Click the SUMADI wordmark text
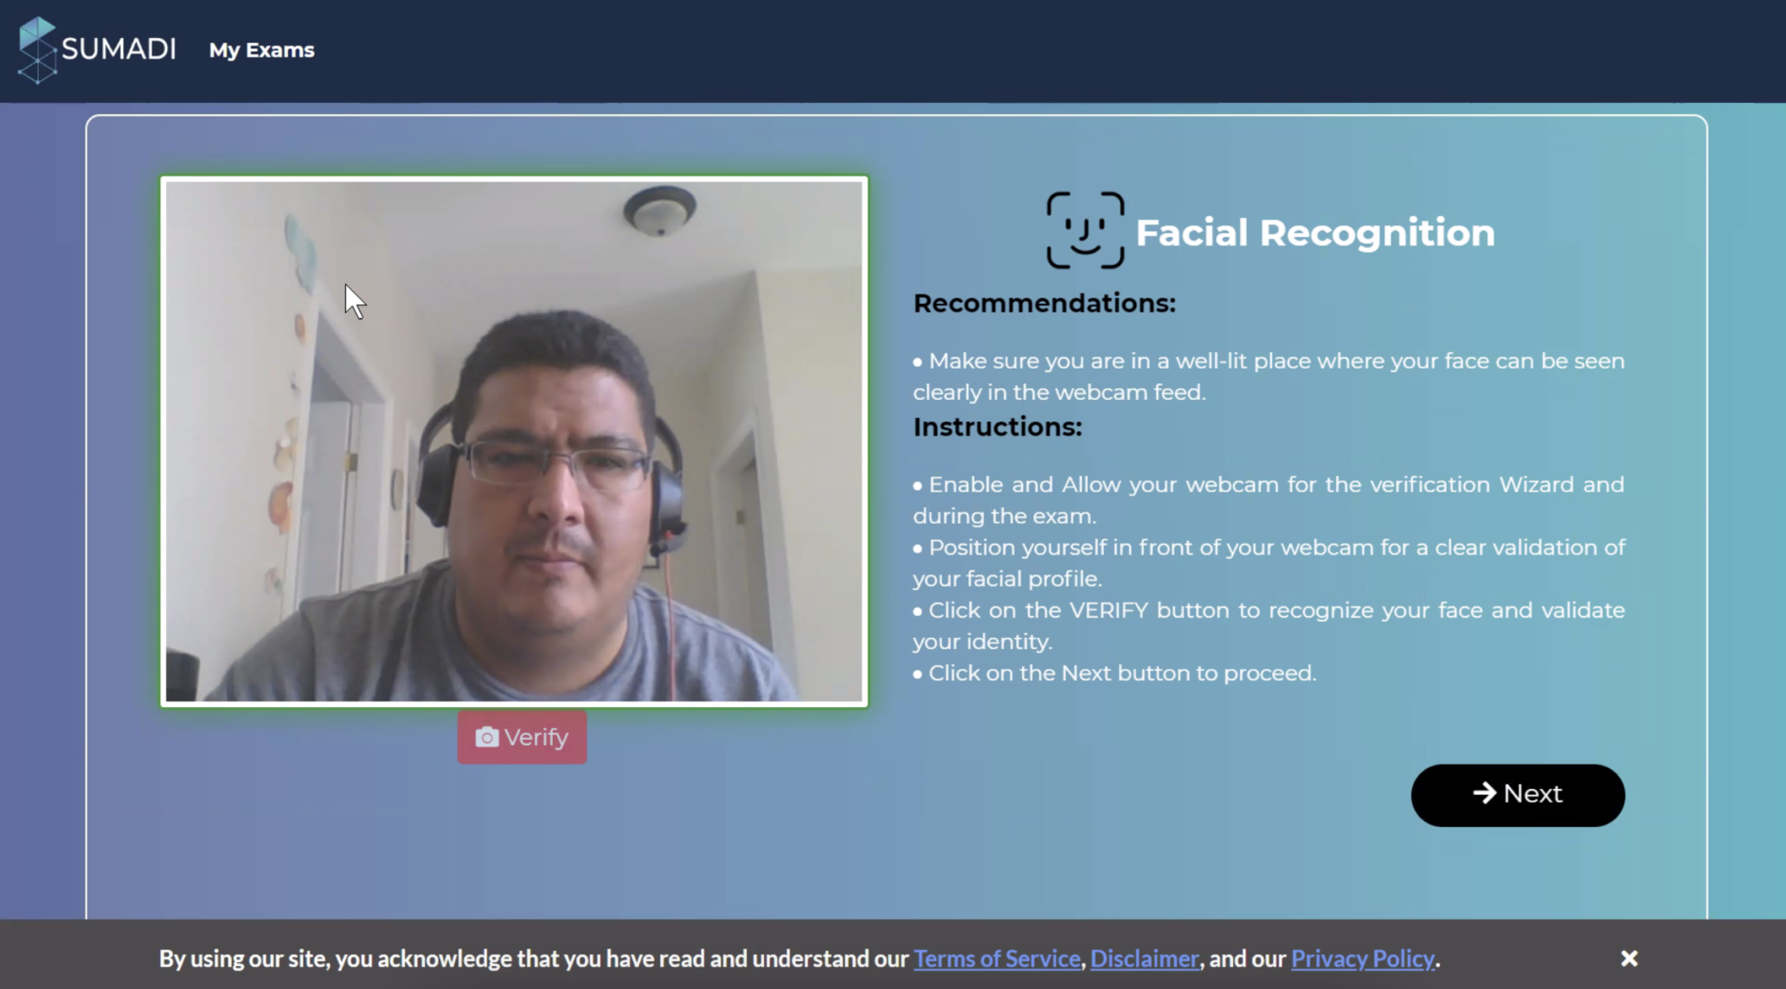 coord(119,49)
